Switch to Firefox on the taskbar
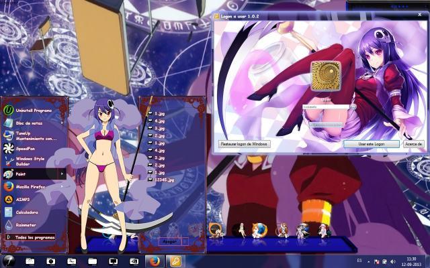Viewport: 430px width, 268px height. pyautogui.click(x=155, y=261)
